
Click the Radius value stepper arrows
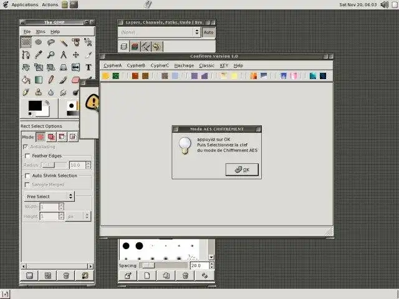88,165
